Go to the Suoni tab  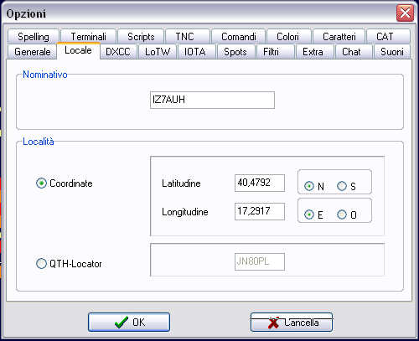392,52
